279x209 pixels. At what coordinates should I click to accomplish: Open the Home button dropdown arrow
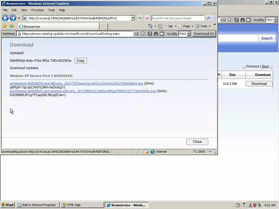(x=155, y=26)
